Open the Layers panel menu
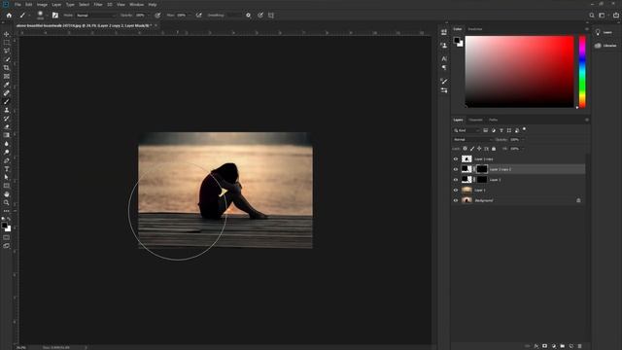The width and height of the screenshot is (622, 350). 587,120
